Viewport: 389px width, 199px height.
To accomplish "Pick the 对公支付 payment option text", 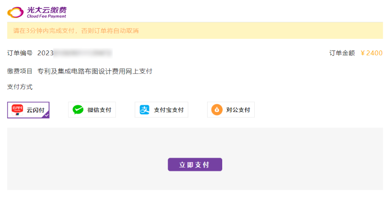I will (238, 110).
